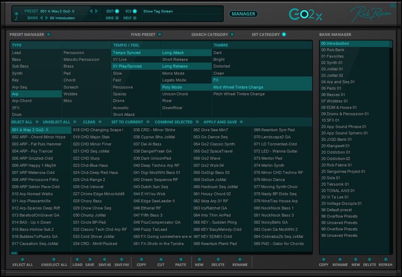Click the preset list horizontal scrollbar thumb
This screenshot has height=277, width=402.
click(x=14, y=253)
